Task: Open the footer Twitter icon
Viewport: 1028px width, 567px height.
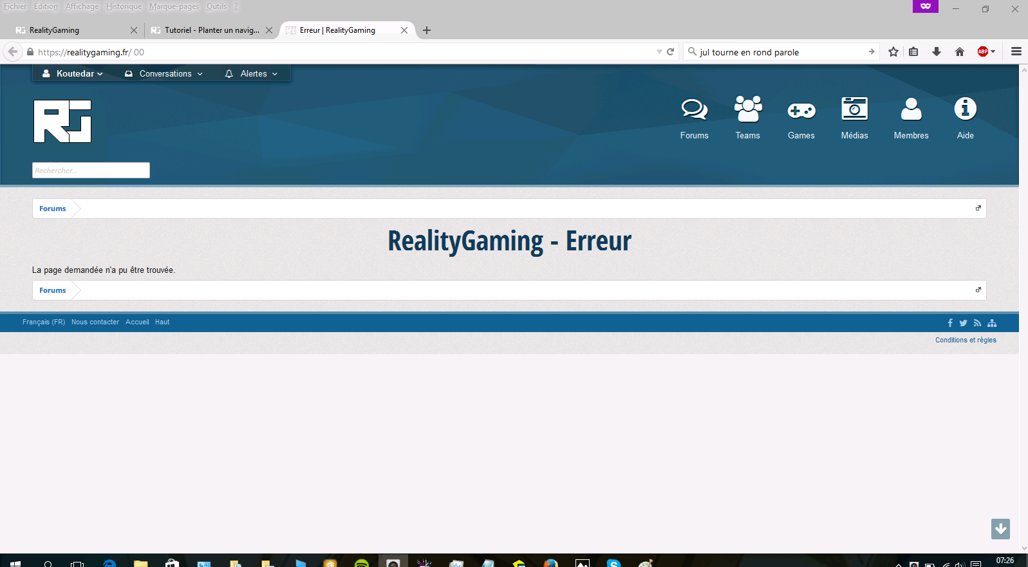Action: click(x=963, y=323)
